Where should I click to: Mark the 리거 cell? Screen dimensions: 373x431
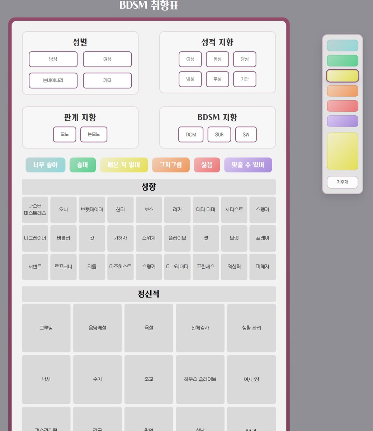point(177,210)
